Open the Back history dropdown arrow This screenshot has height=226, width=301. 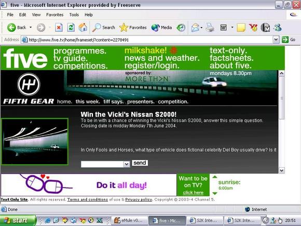[x=31, y=28]
